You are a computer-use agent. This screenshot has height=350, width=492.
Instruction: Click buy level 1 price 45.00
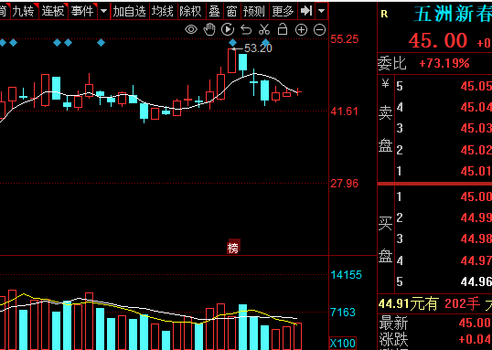476,197
